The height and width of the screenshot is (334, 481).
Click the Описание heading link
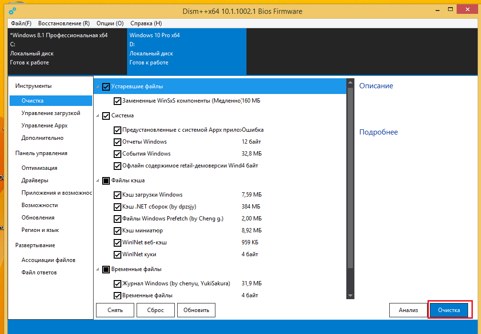(376, 86)
